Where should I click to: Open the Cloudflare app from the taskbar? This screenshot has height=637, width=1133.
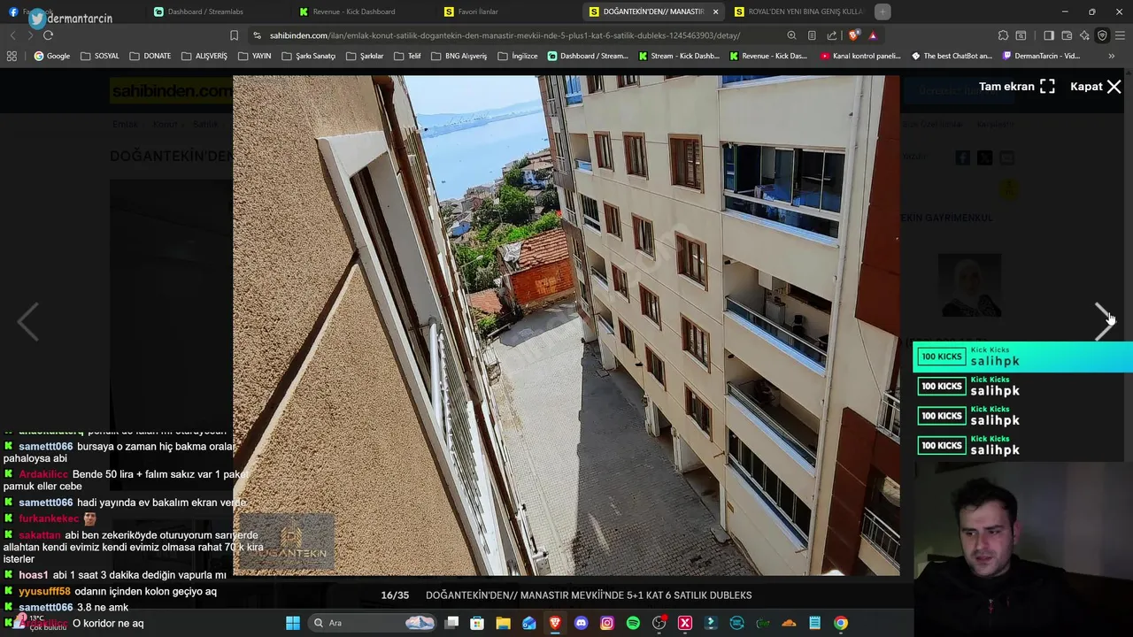click(789, 623)
